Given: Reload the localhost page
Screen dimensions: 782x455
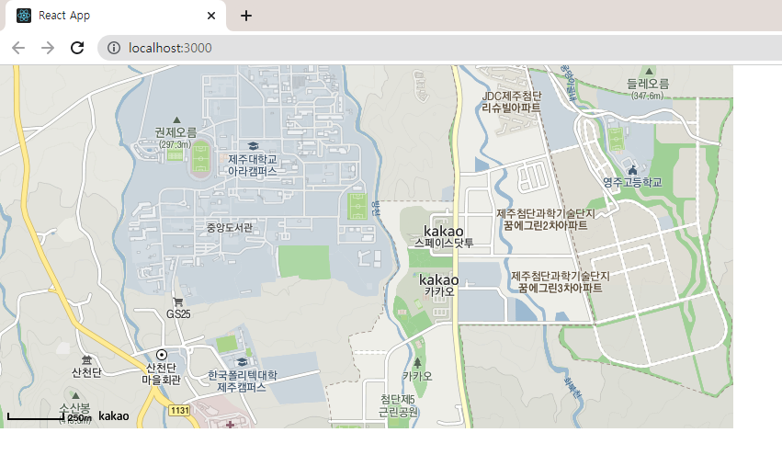Looking at the screenshot, I should click(x=77, y=48).
